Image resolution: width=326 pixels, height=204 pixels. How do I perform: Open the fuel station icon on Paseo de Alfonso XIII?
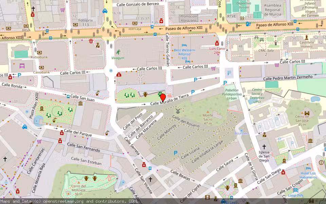[248, 24]
